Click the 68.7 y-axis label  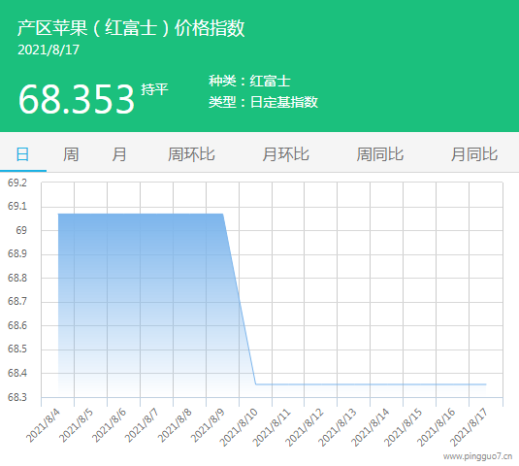click(x=17, y=302)
